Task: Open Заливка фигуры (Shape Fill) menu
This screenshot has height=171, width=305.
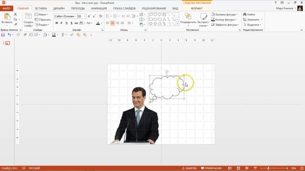Action: [224, 14]
